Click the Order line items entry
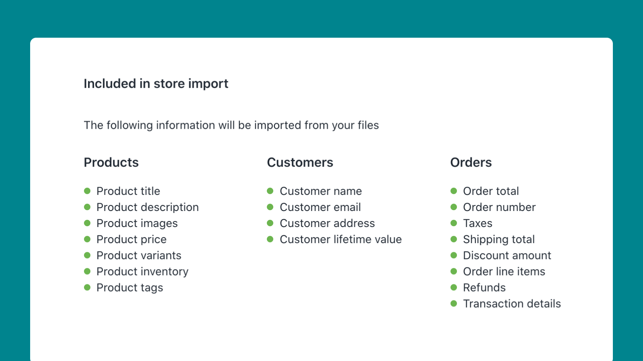 [504, 272]
